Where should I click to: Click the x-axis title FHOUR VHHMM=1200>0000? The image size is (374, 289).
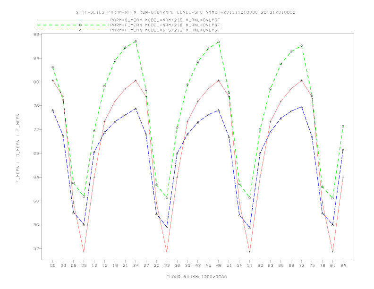pos(196,277)
